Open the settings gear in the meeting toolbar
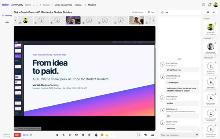Image resolution: width=220 pixels, height=139 pixels. (x=57, y=135)
